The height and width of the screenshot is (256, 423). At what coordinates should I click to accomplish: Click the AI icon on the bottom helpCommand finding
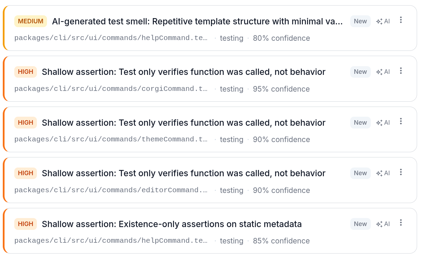383,224
